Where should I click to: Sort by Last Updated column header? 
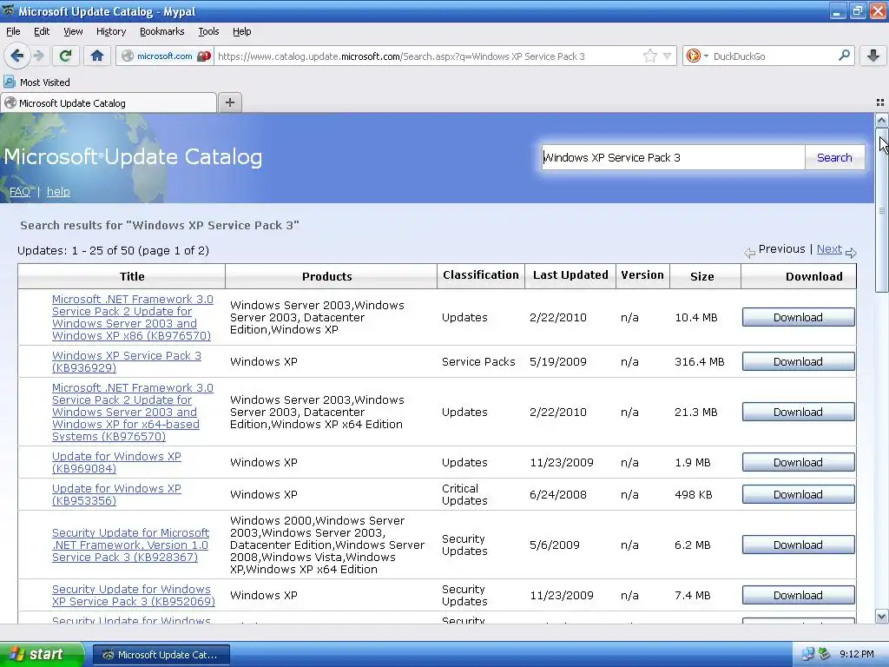pyautogui.click(x=570, y=275)
